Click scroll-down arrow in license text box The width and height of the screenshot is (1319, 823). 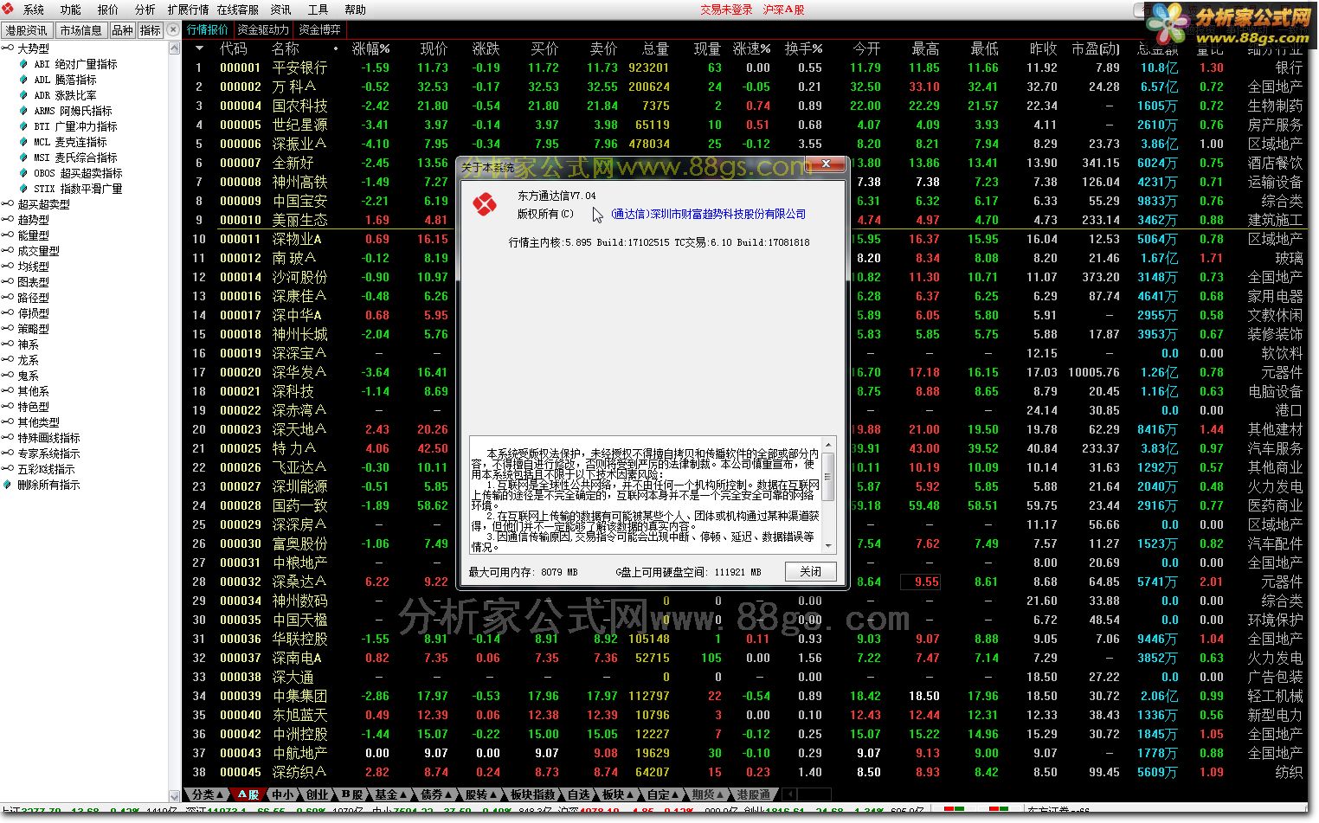point(828,546)
